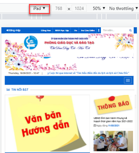The height and width of the screenshot is (153, 139).
Task: Open the Văn bản Hướng dẫn sticky note image
Action: (x=47, y=123)
